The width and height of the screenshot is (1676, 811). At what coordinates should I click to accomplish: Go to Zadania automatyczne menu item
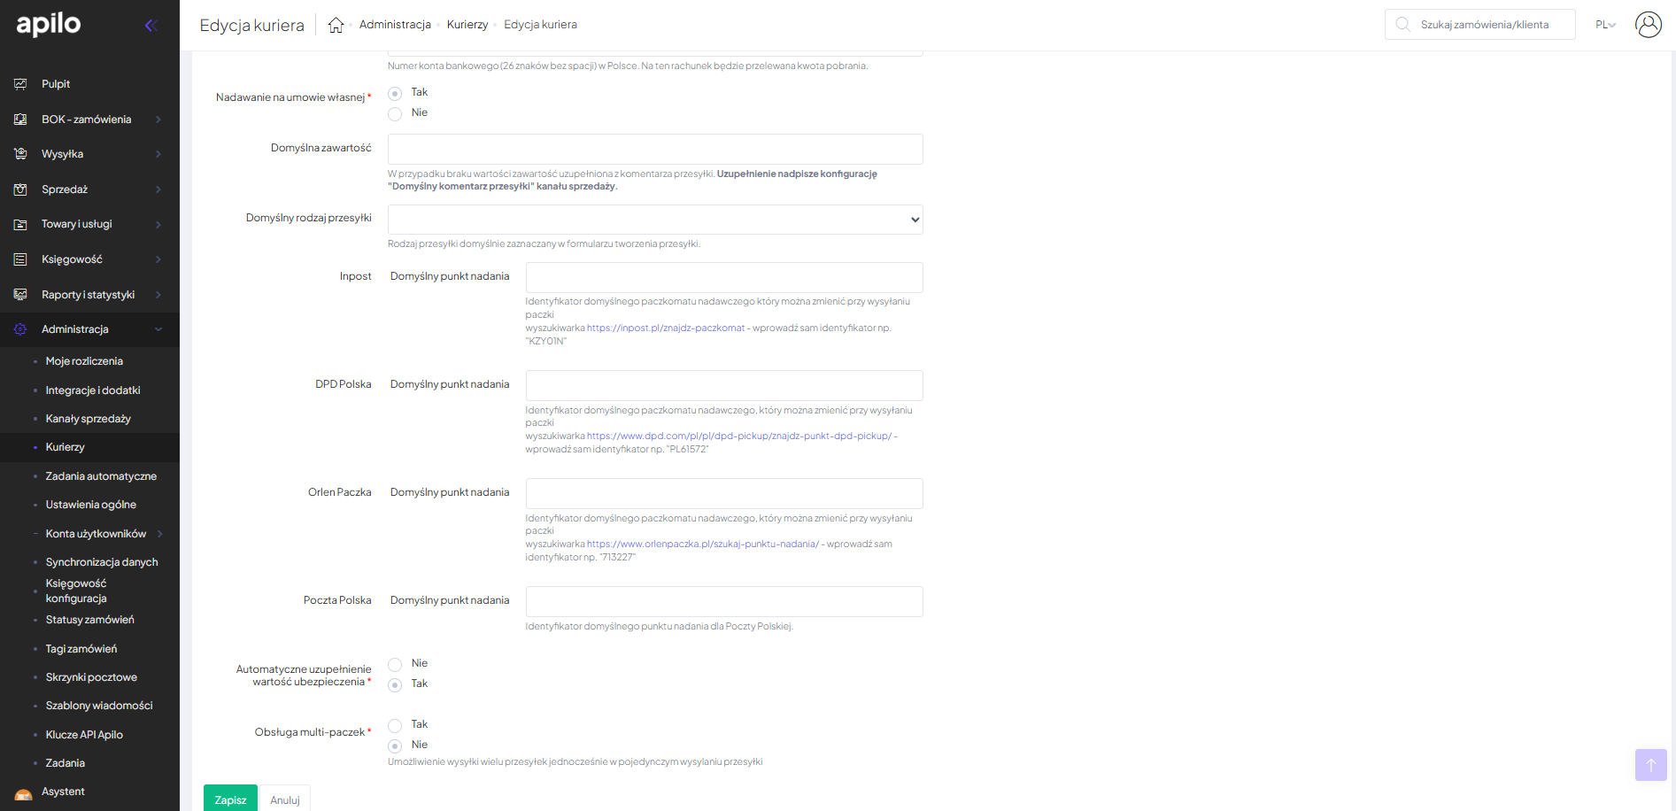click(101, 476)
